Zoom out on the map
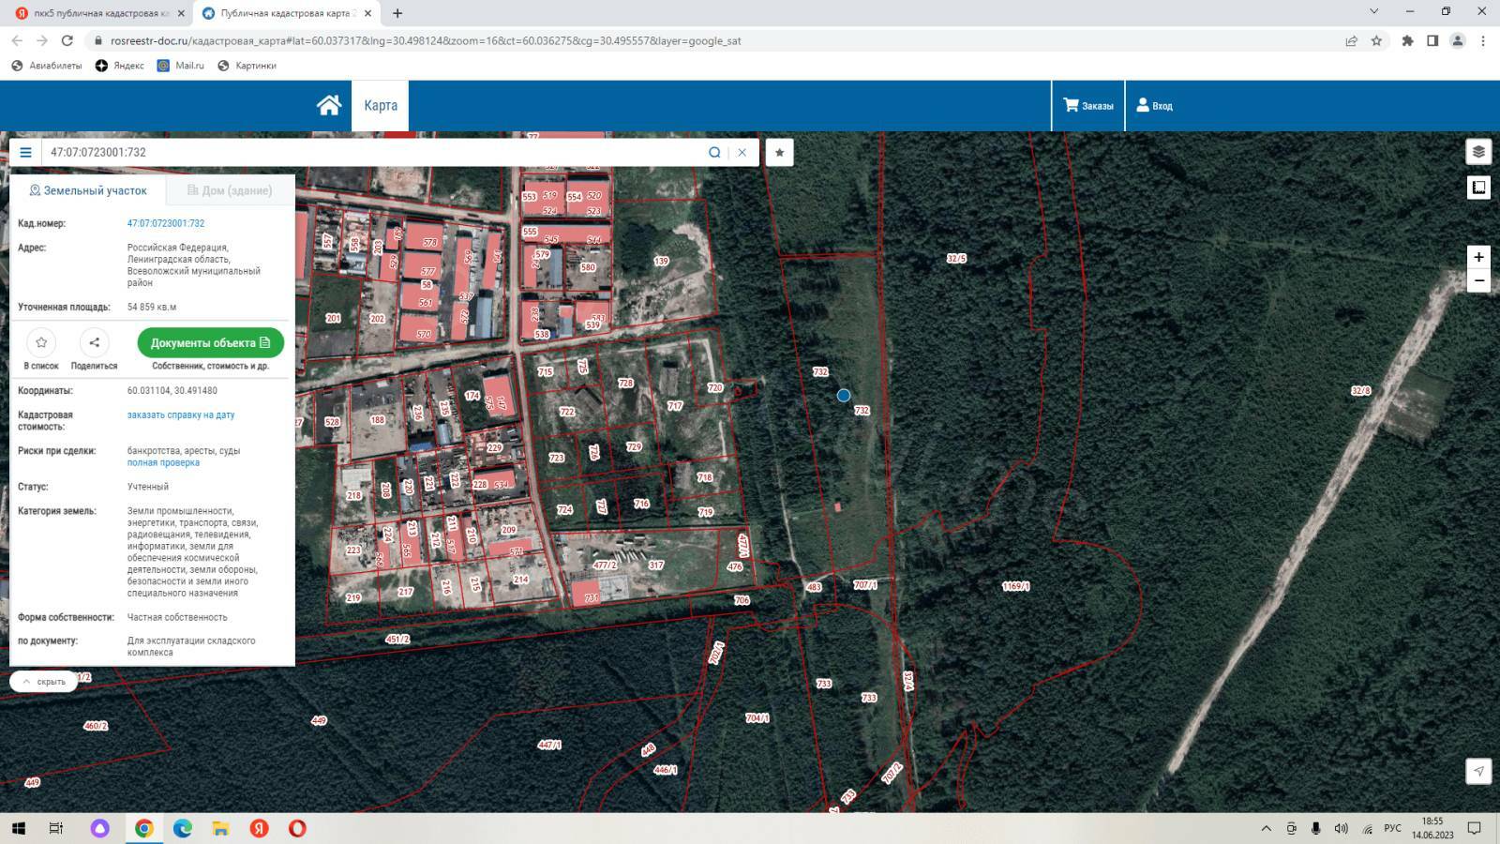The height and width of the screenshot is (844, 1500). pos(1478,280)
